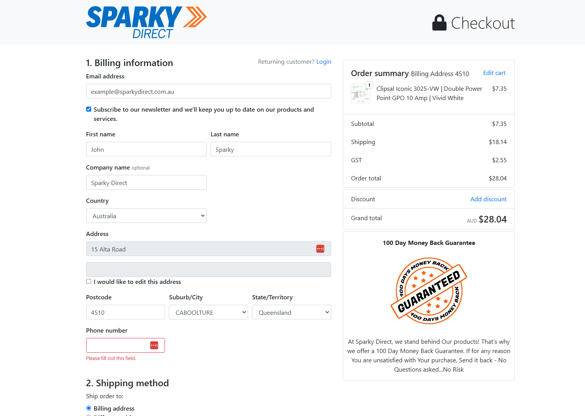This screenshot has width=585, height=416.
Task: Click into the Phone number field
Action: tap(126, 345)
